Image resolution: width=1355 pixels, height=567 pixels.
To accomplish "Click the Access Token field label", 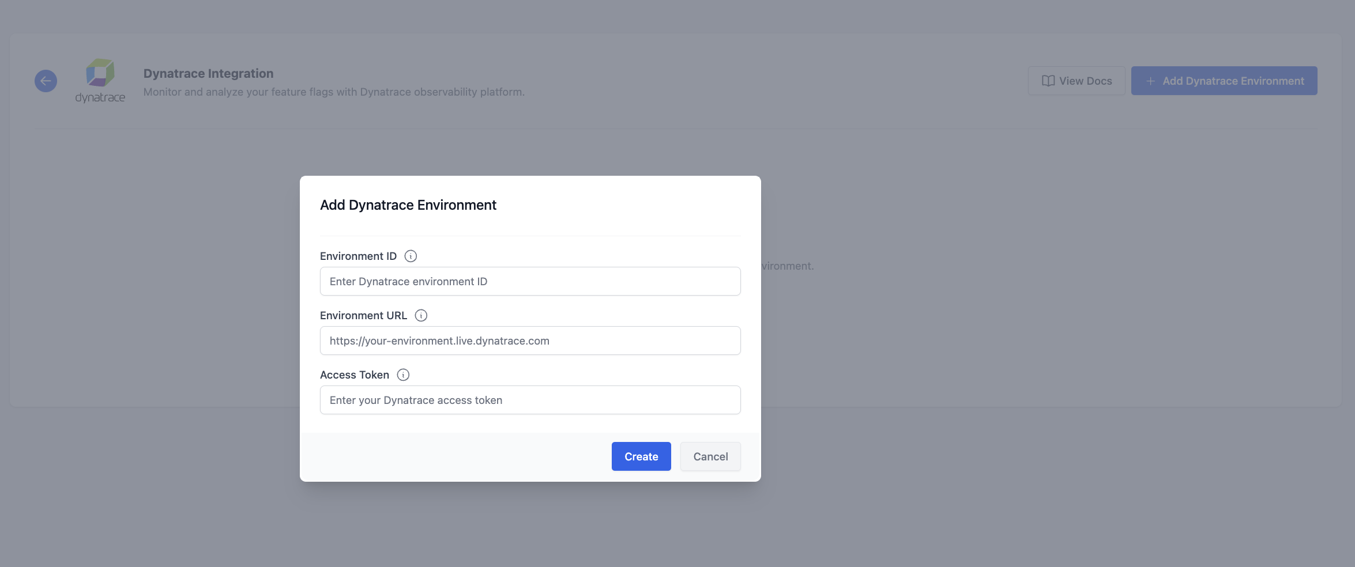I will (355, 375).
